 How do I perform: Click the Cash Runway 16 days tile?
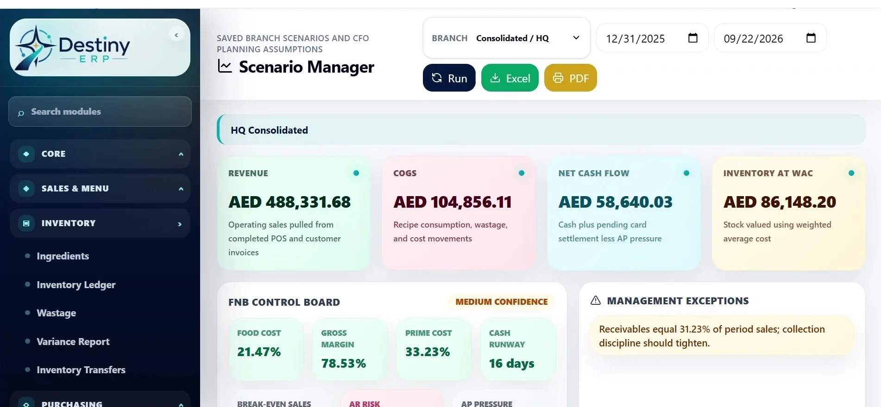click(x=518, y=349)
